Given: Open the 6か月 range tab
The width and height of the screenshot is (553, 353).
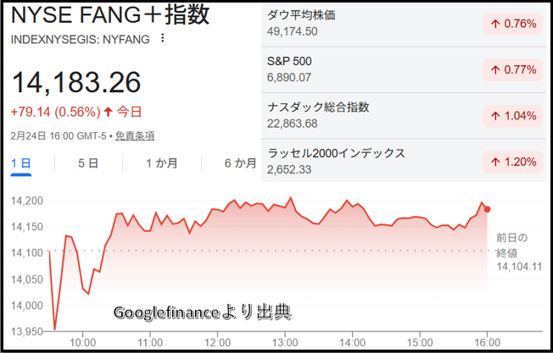Looking at the screenshot, I should tap(240, 163).
